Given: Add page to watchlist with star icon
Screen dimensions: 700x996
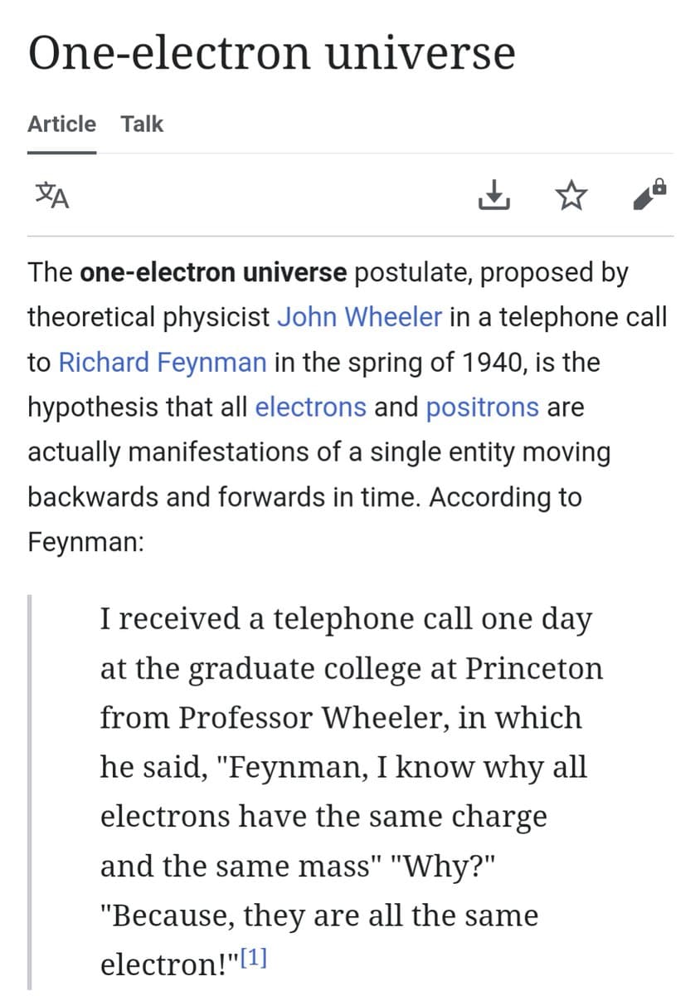Looking at the screenshot, I should point(569,196).
